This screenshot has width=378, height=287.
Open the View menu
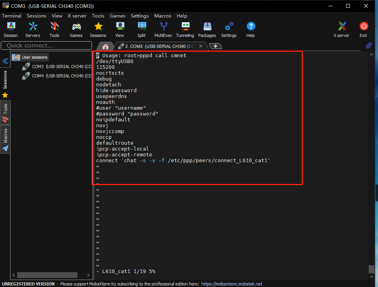[57, 16]
